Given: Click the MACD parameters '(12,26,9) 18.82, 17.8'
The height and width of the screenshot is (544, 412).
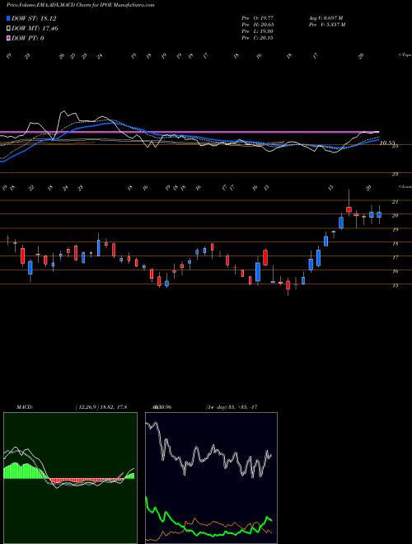Looking at the screenshot, I should coord(101,407).
